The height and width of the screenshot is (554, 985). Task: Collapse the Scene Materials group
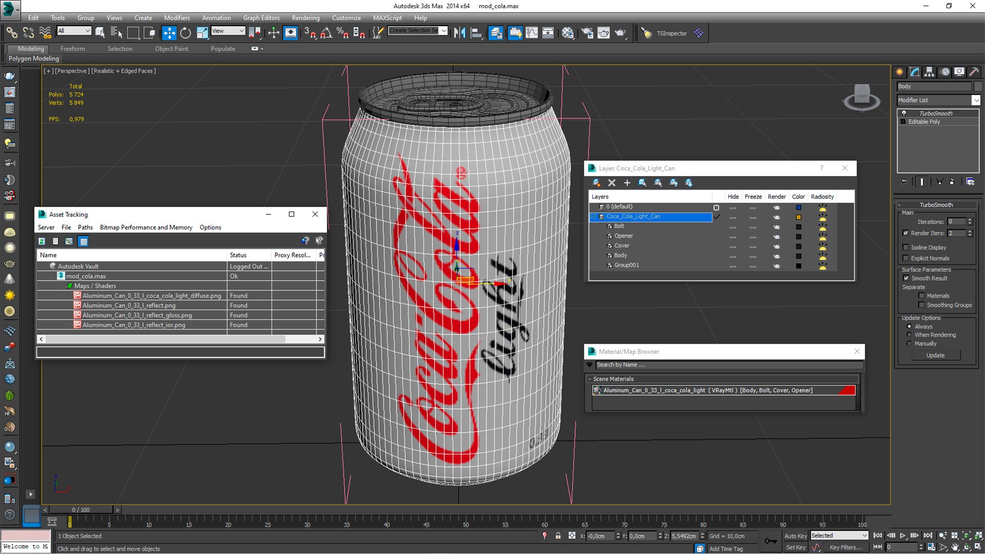[x=590, y=379]
